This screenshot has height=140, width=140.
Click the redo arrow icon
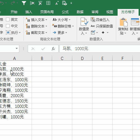(13, 3)
